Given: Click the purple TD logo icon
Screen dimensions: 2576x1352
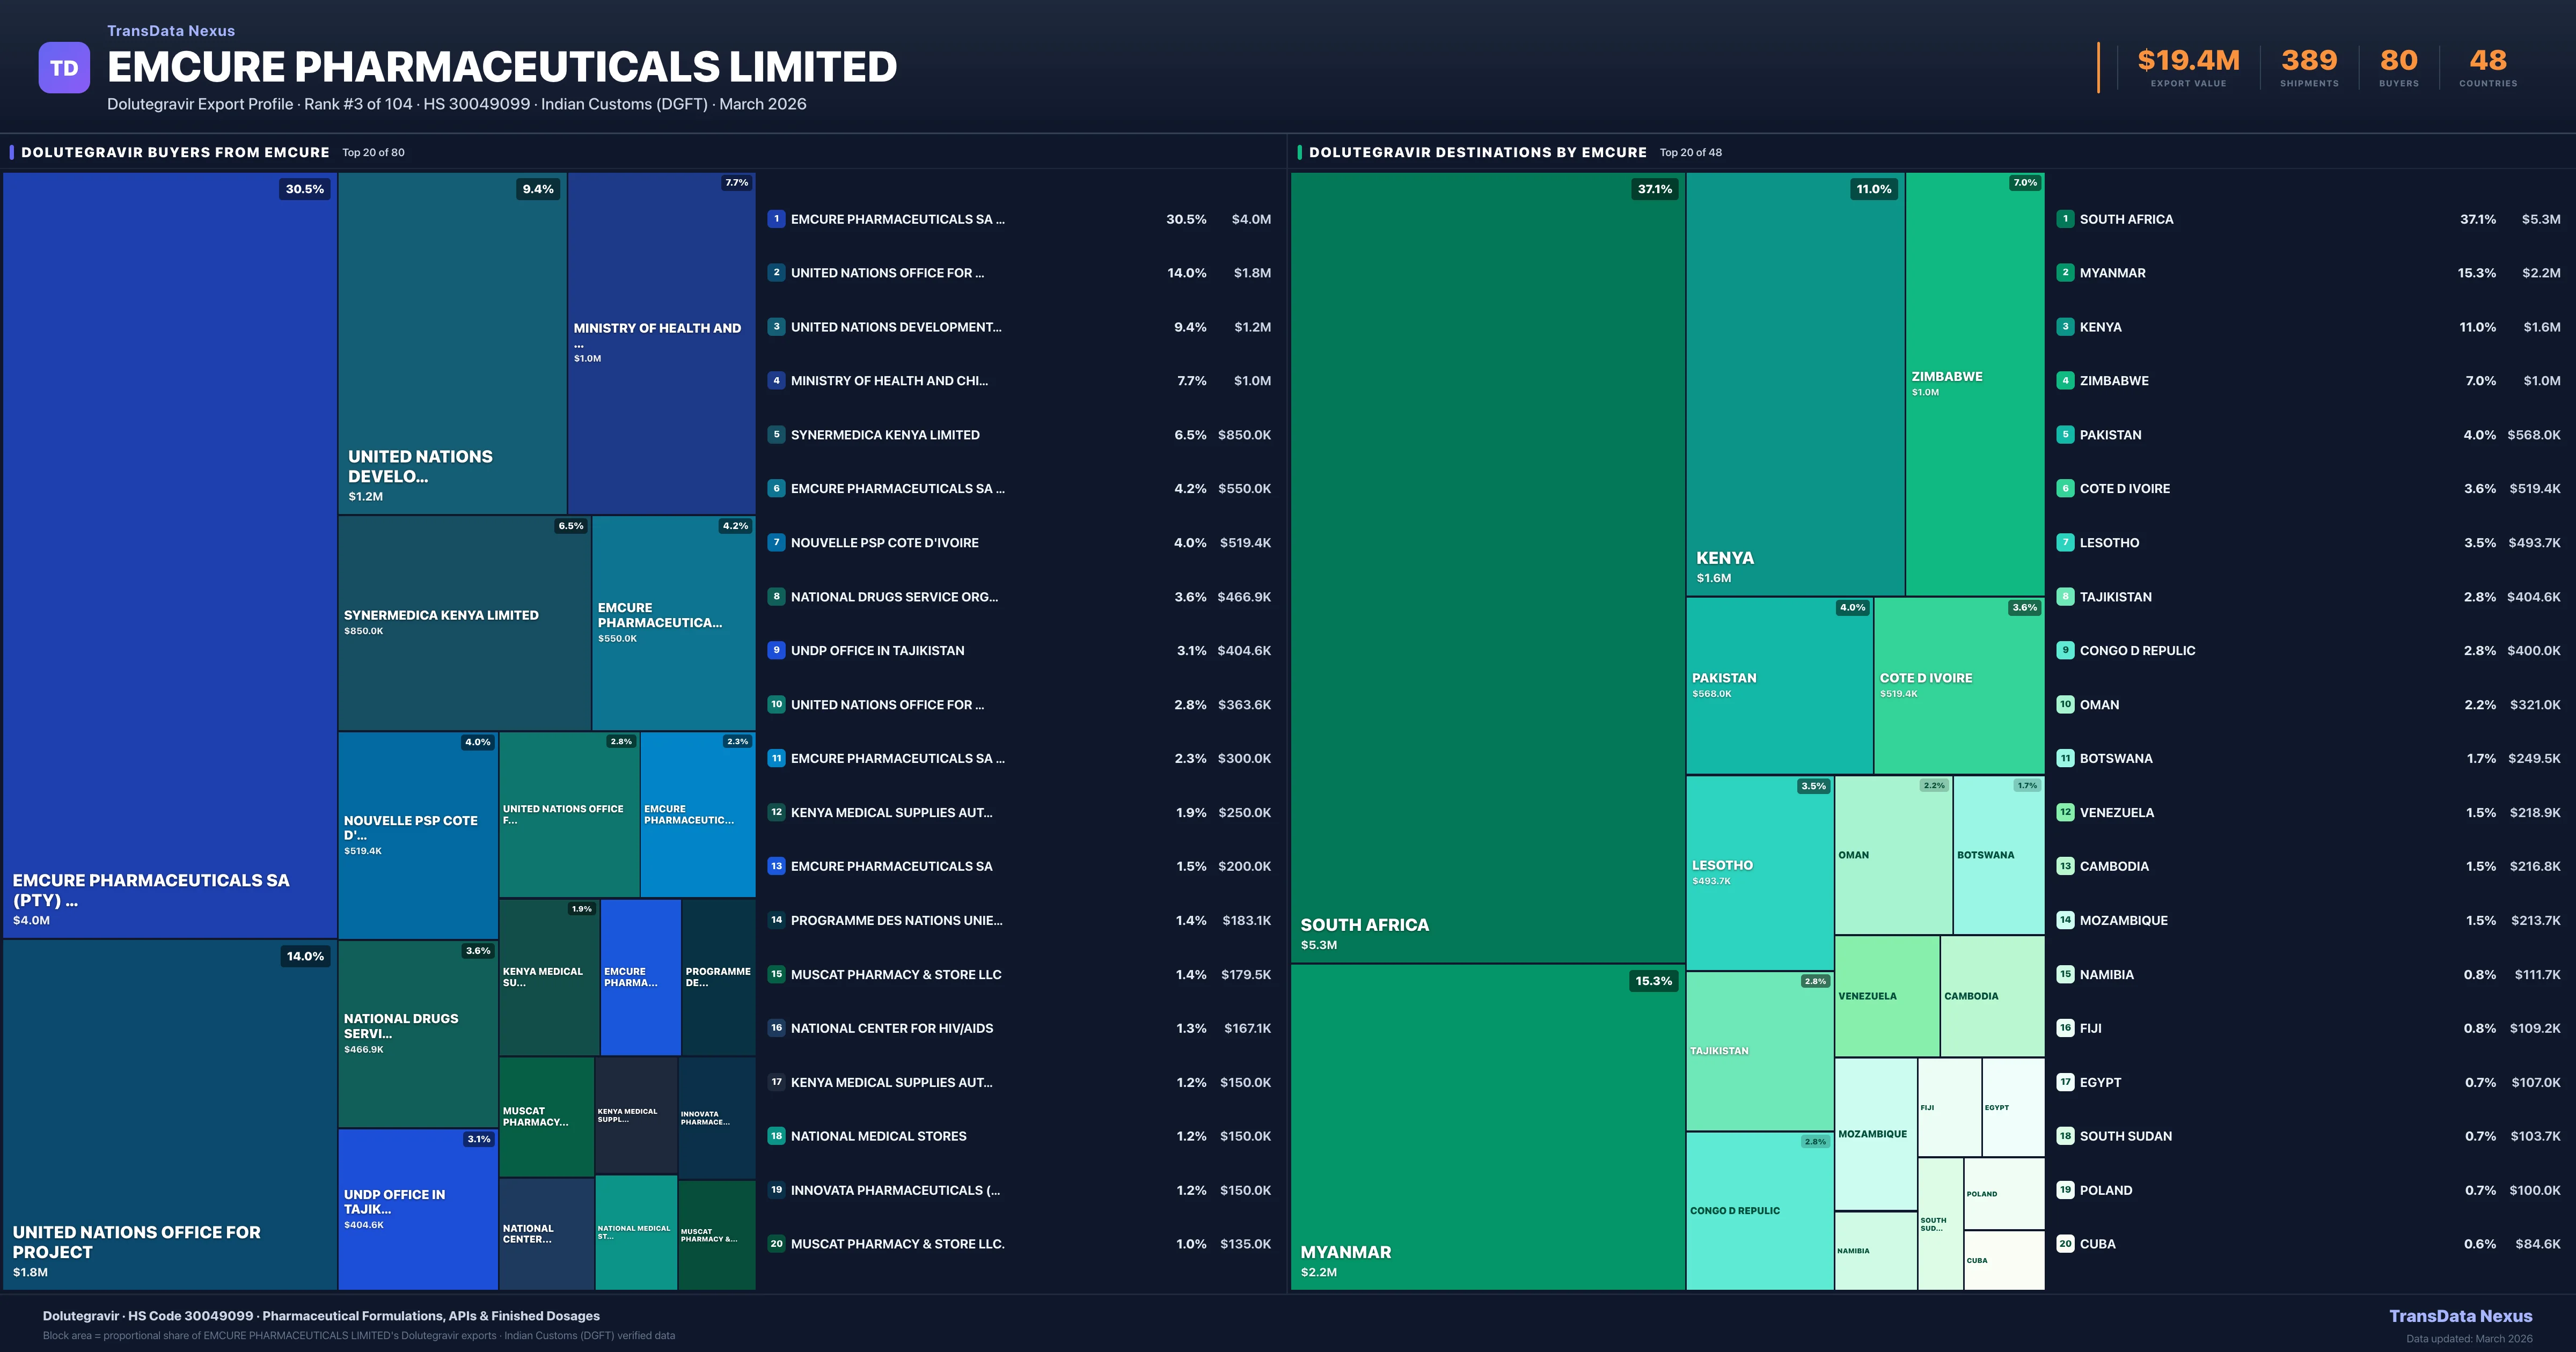Looking at the screenshot, I should (64, 68).
